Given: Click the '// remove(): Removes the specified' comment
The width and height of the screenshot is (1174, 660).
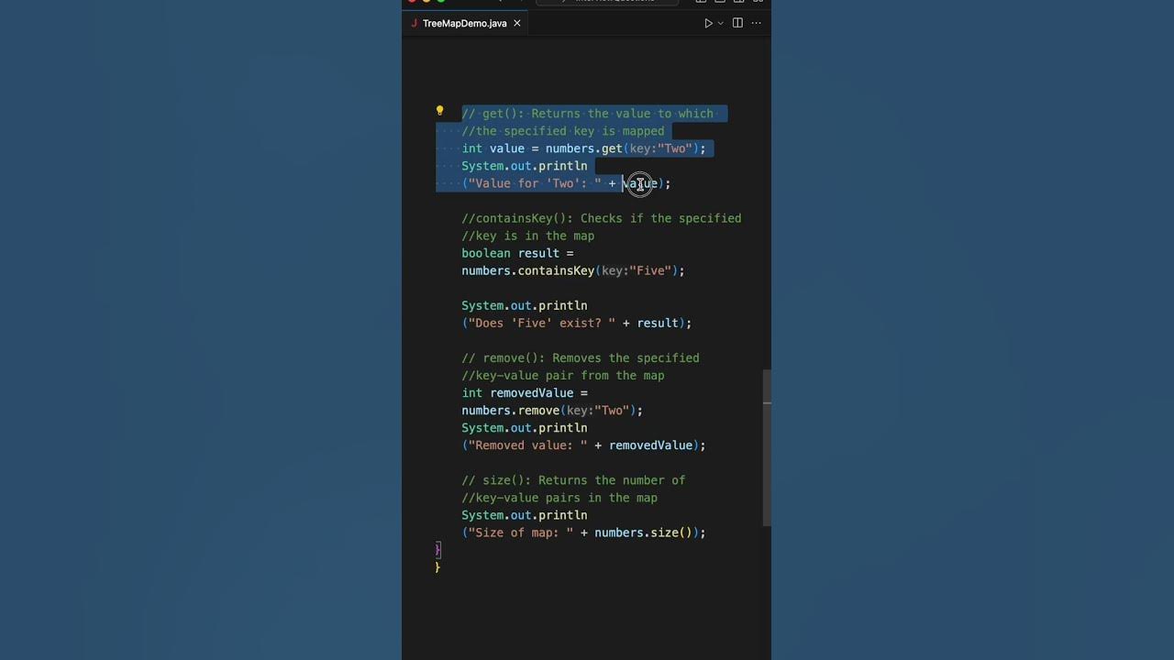Looking at the screenshot, I should (581, 357).
